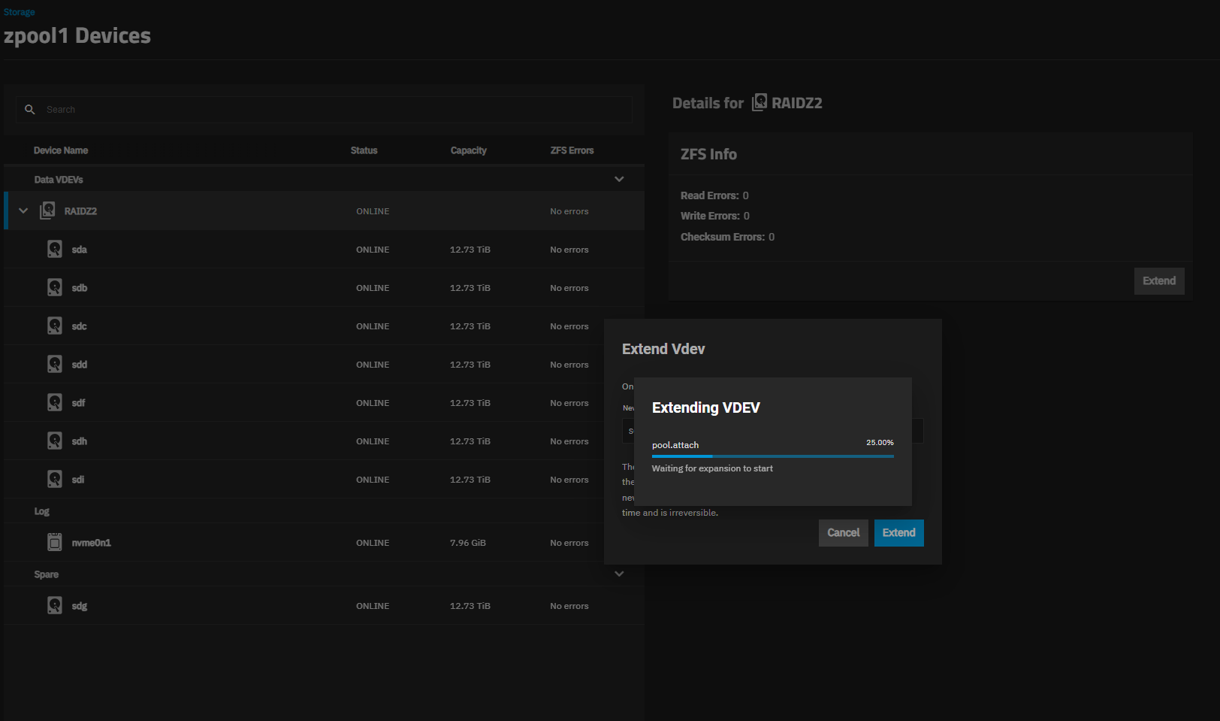Select the RAIDZ2 vdev name
Screen dimensions: 1220x721
(80, 211)
